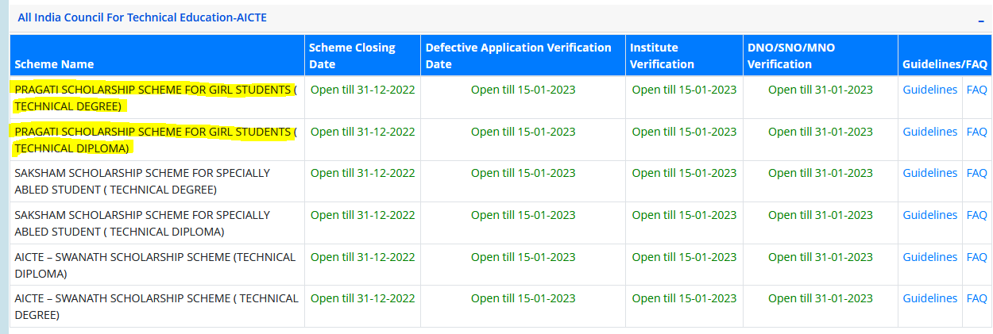Open Guidelines for Saksham Technical Diploma scheme
Screen dimensions: 993x334
tap(929, 215)
